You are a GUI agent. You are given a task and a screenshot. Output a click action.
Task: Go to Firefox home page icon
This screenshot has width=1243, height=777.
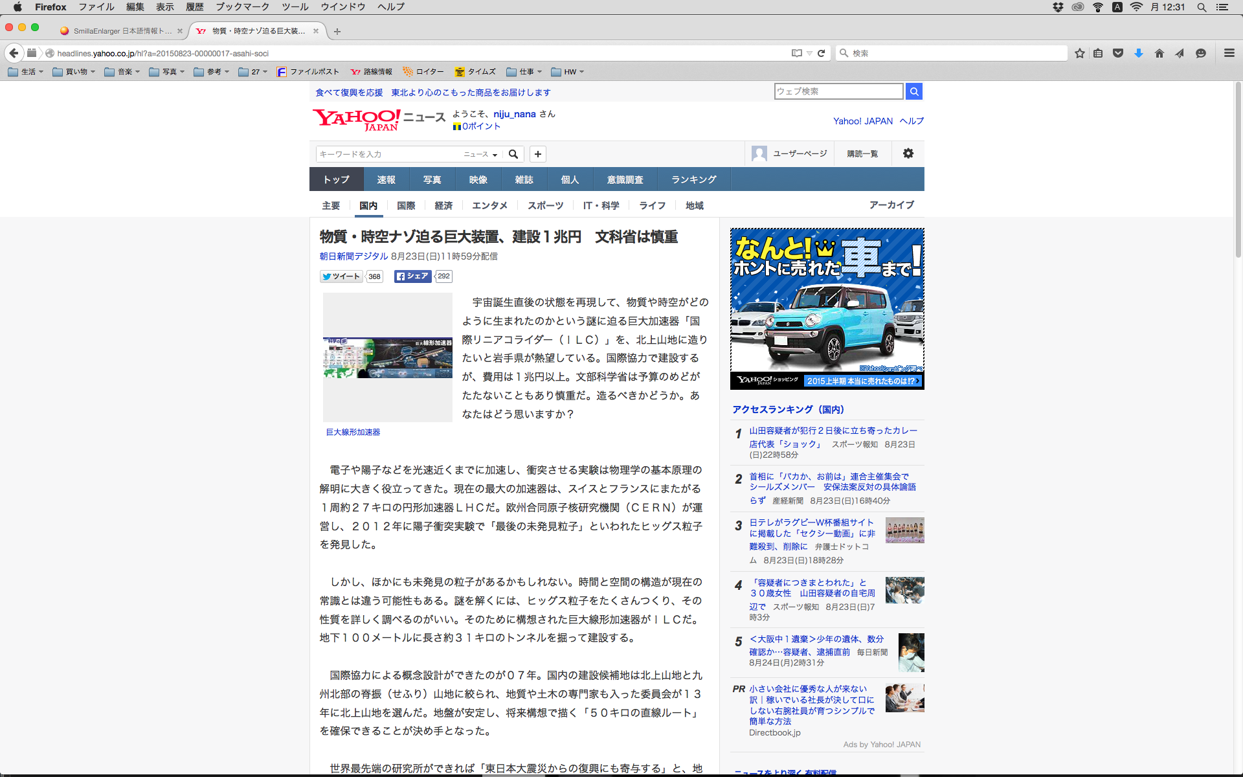coord(1159,53)
